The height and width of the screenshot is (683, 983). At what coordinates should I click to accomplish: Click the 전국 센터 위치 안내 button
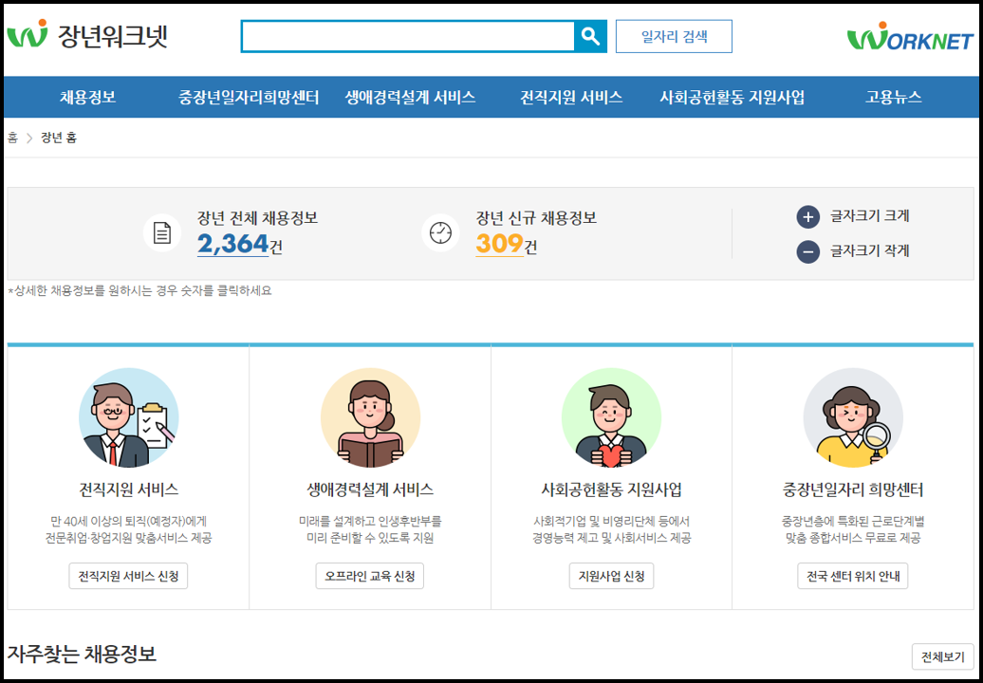pos(853,576)
